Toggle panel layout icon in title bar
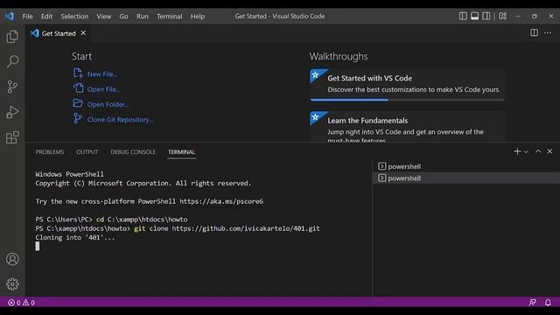The height and width of the screenshot is (315, 560). pyautogui.click(x=474, y=16)
